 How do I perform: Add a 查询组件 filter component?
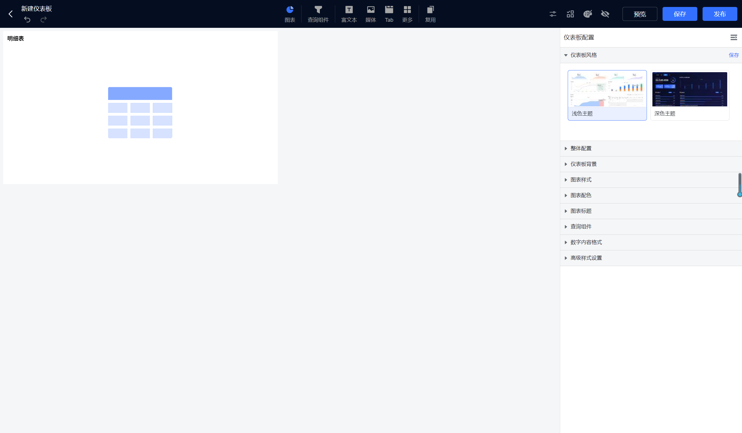[x=318, y=14]
